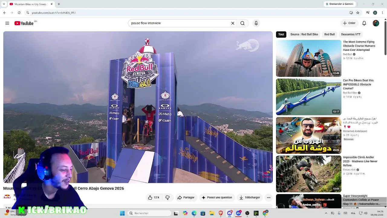Open the wingsuit flying video thumbnail
The width and height of the screenshot is (387, 218).
308,58
